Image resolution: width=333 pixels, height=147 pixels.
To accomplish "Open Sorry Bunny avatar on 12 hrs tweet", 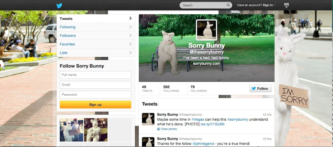I will 148,119.
